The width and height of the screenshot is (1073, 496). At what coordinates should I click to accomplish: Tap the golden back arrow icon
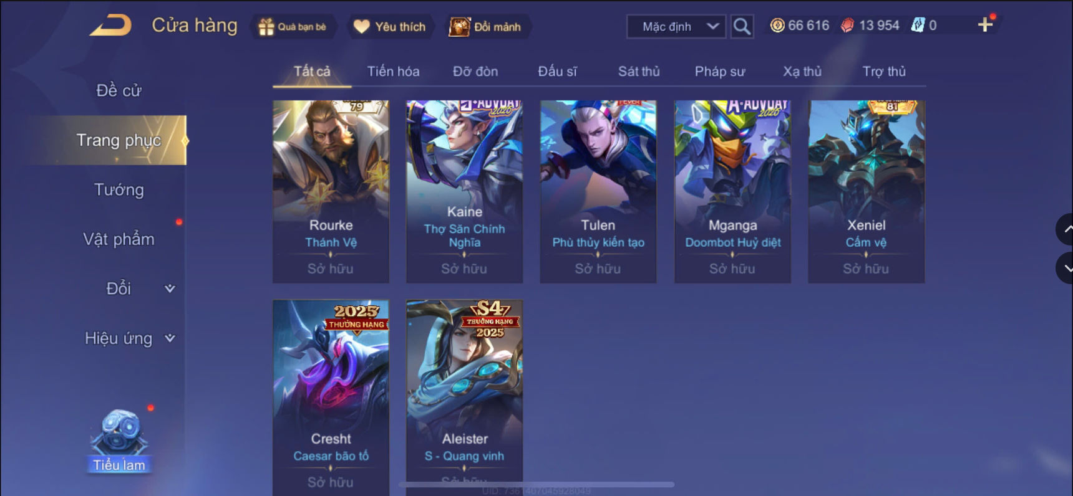click(x=110, y=25)
